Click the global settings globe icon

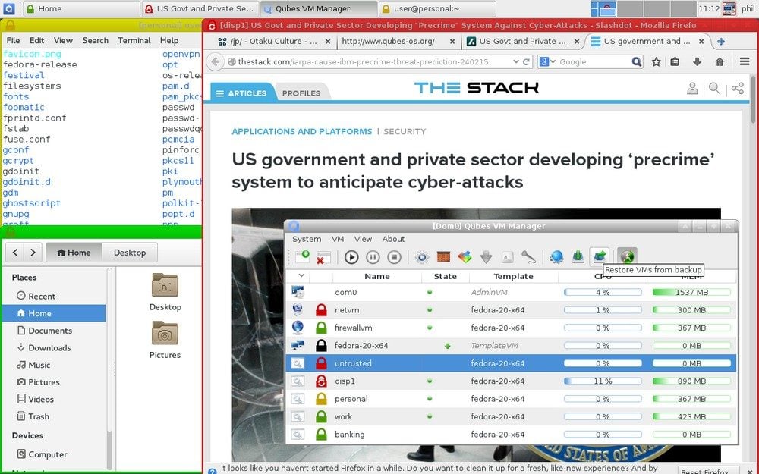click(x=556, y=257)
